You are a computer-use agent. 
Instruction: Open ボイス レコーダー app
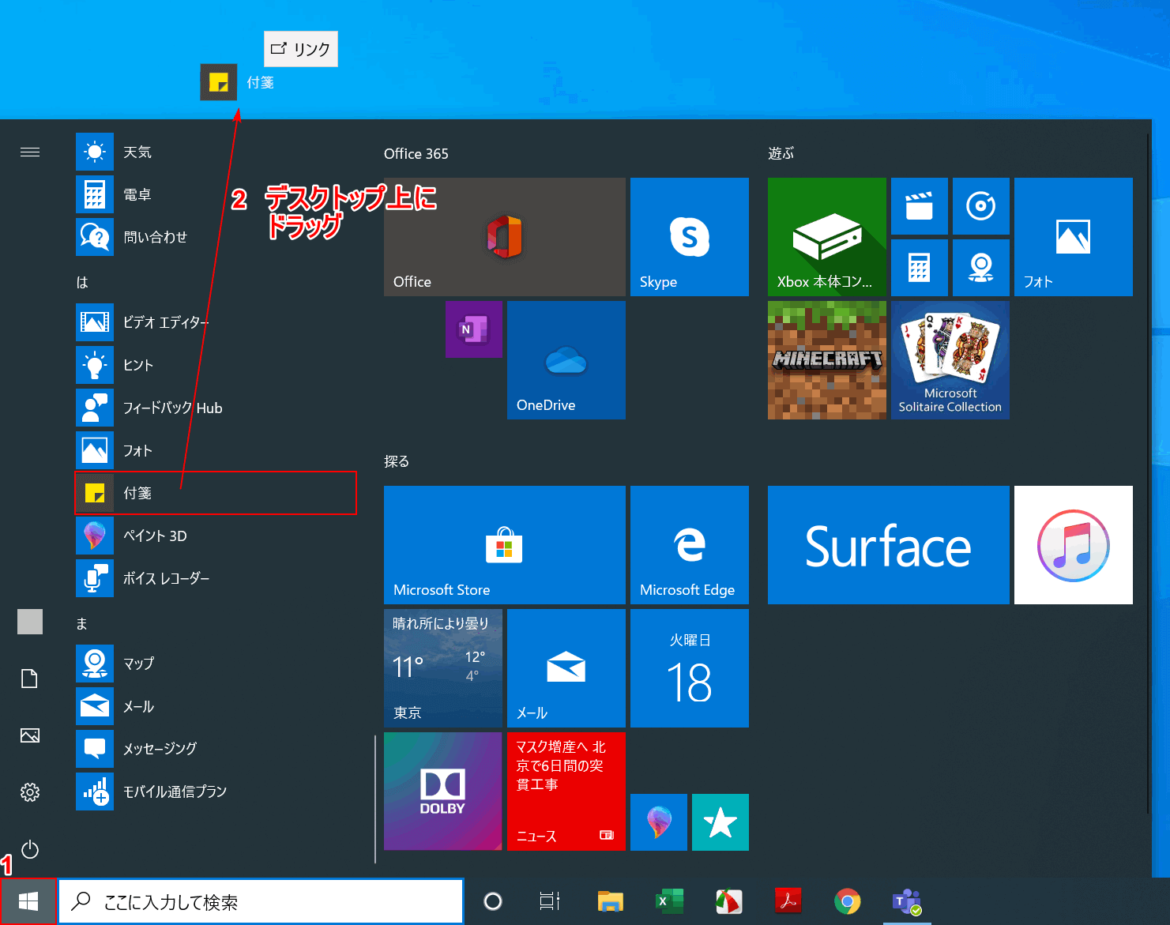[x=216, y=578]
